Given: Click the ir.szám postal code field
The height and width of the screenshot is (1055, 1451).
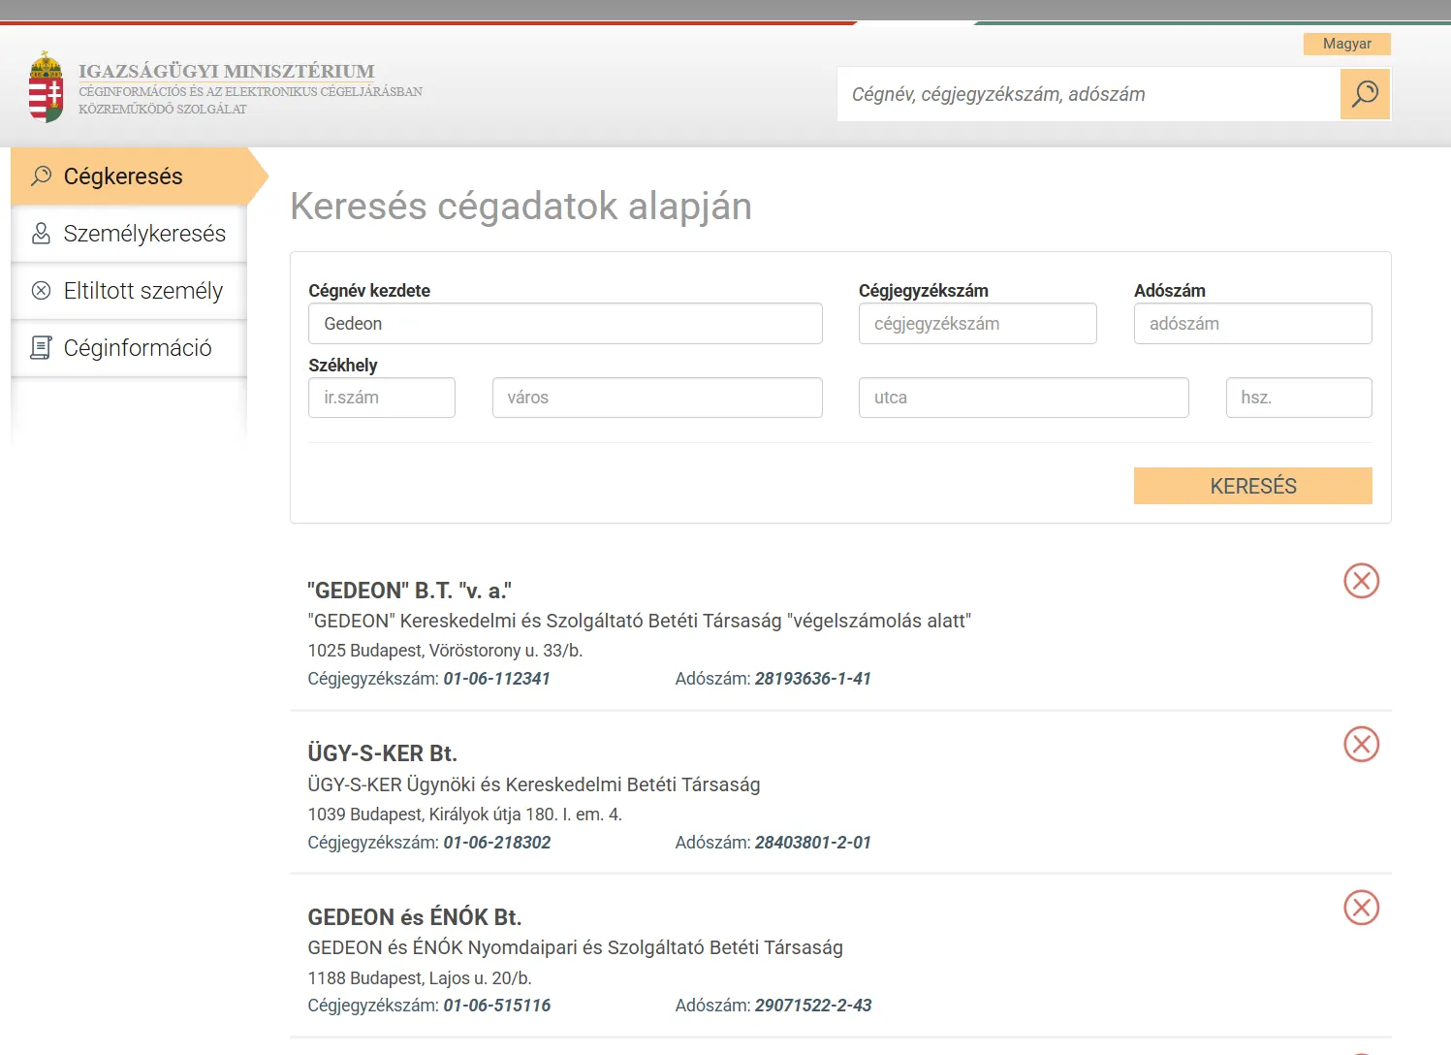Looking at the screenshot, I should pos(382,398).
